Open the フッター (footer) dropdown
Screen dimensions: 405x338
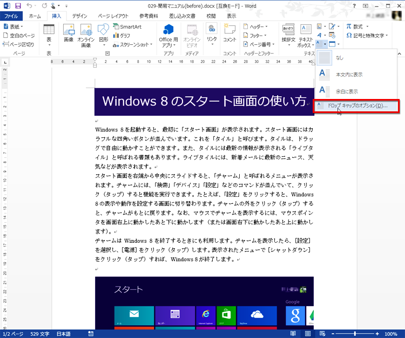pyautogui.click(x=255, y=36)
